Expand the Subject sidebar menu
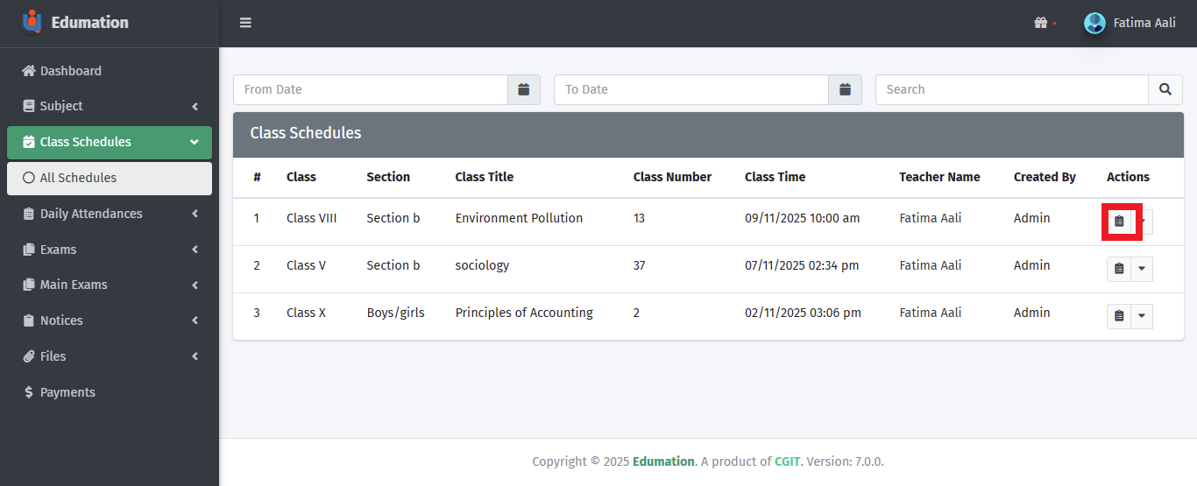 point(109,106)
